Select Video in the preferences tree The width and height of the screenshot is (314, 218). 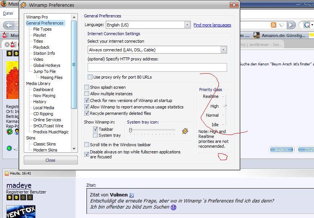38,59
